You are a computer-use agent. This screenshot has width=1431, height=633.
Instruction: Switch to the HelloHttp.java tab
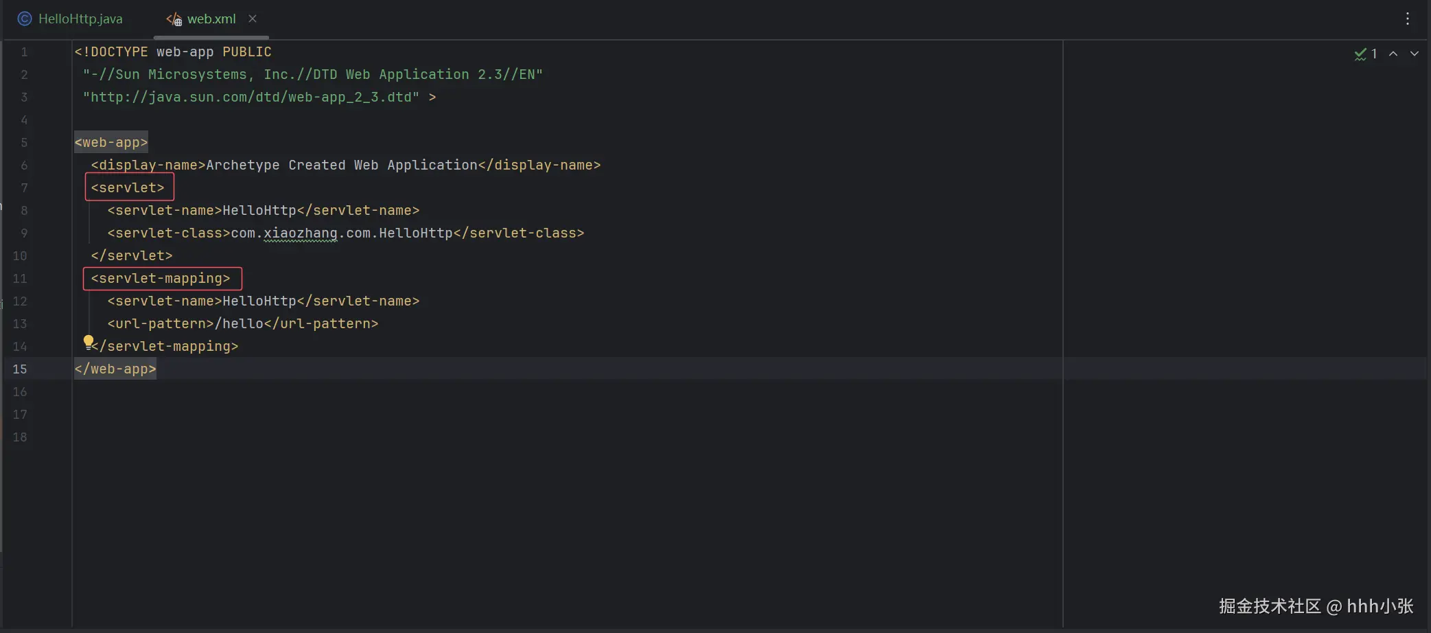click(80, 19)
